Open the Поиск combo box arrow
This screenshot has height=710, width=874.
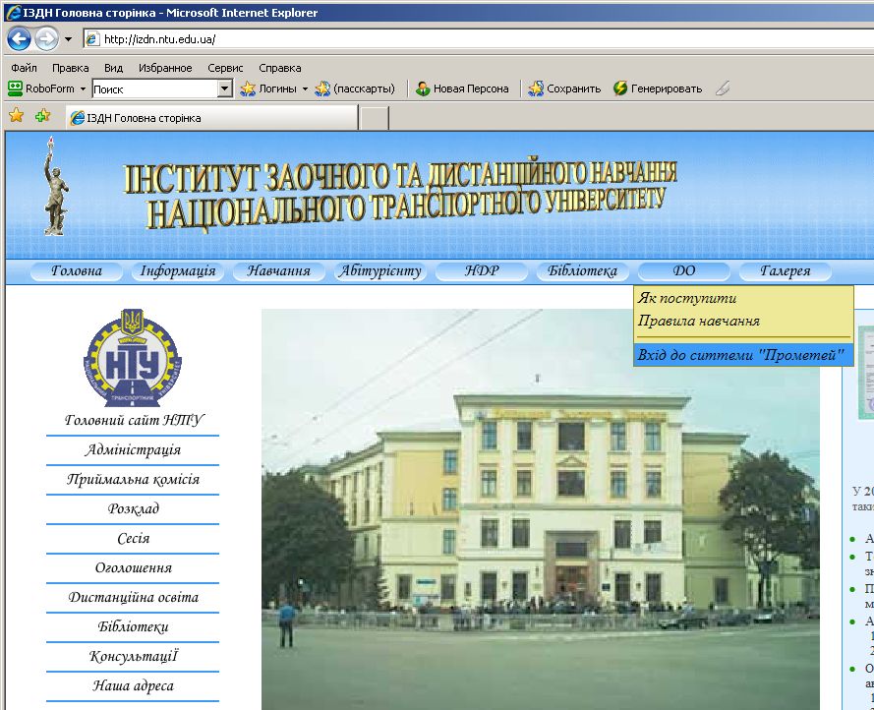[224, 89]
